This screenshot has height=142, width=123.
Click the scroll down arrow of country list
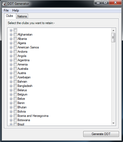tap(113, 123)
